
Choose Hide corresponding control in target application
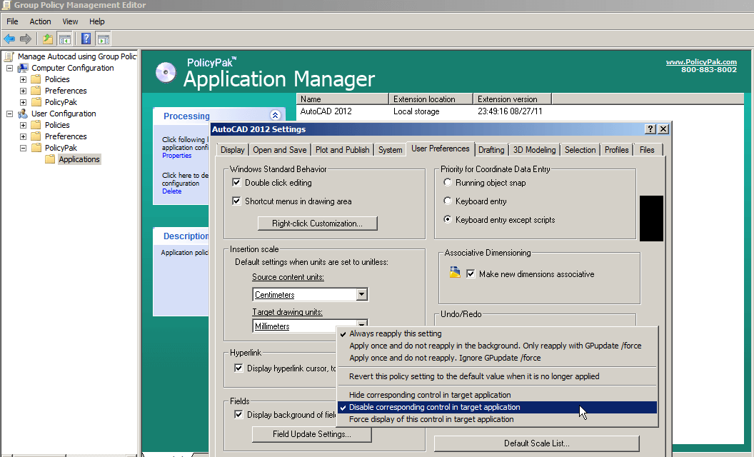coord(497,395)
